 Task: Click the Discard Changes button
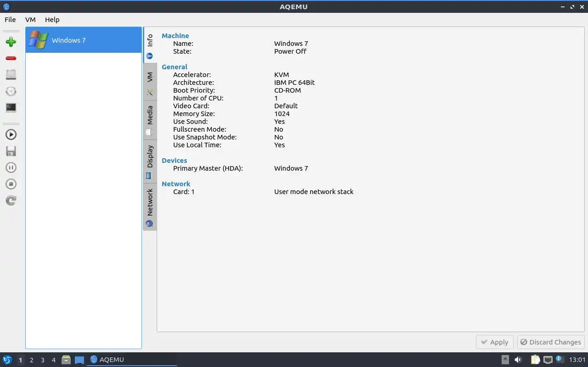551,342
